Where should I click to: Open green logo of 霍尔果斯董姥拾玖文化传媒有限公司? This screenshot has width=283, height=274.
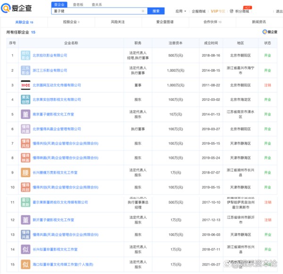tap(25, 202)
